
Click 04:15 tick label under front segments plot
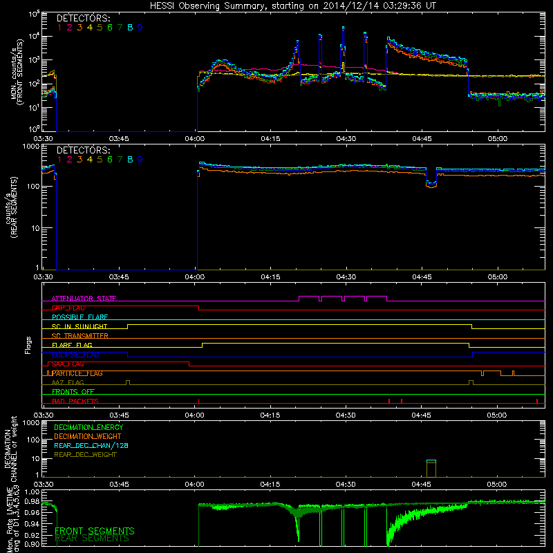coord(270,139)
